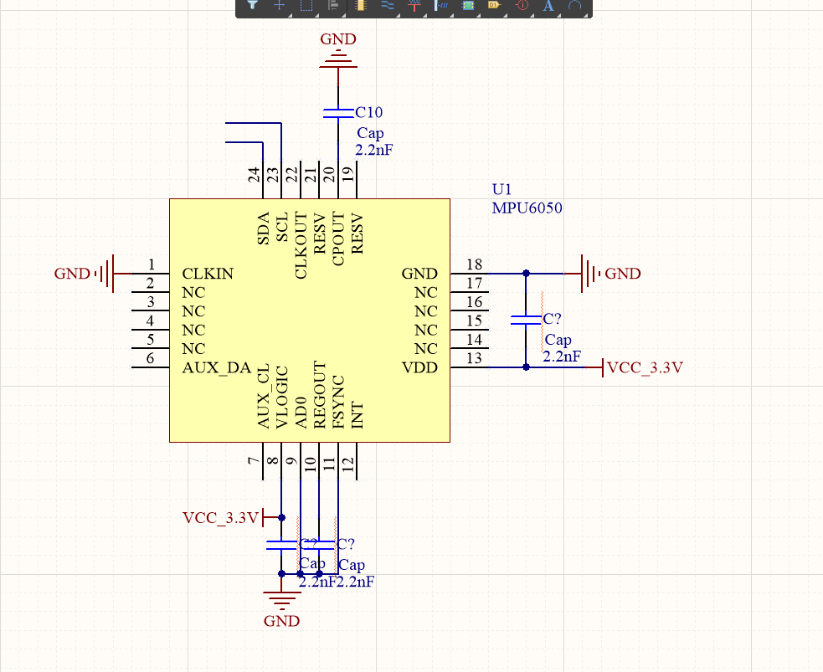Select VCC_3.3V port near pin 8 wire
This screenshot has width=823, height=672.
click(231, 518)
